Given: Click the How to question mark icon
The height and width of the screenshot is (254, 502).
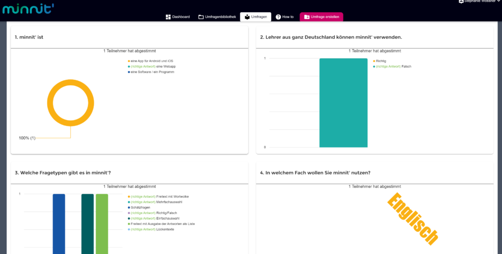Looking at the screenshot, I should [278, 17].
